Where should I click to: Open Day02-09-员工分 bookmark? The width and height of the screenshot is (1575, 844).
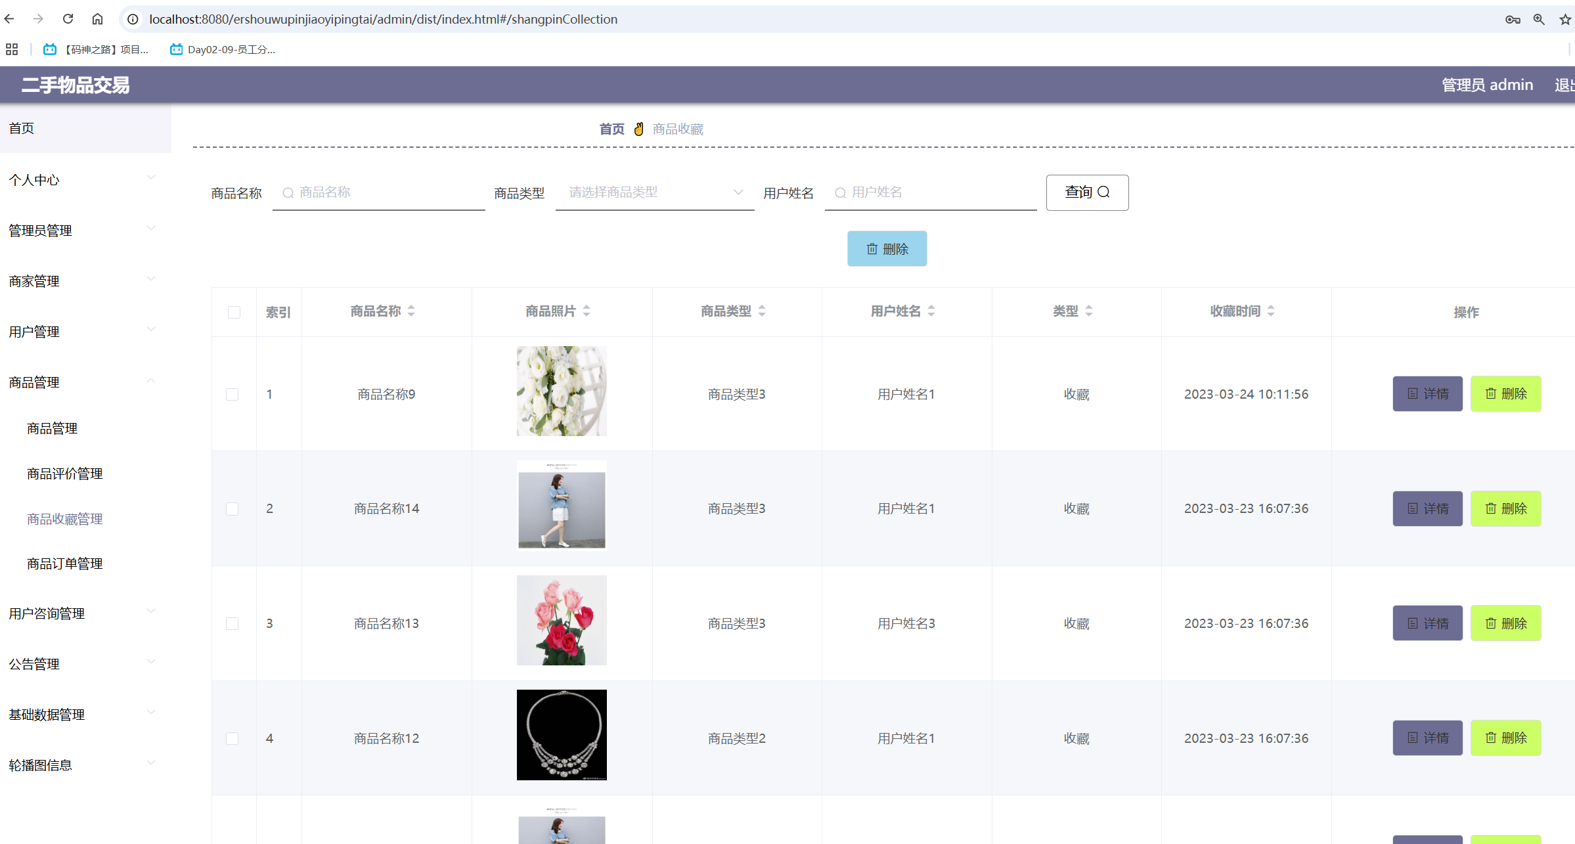pos(223,49)
